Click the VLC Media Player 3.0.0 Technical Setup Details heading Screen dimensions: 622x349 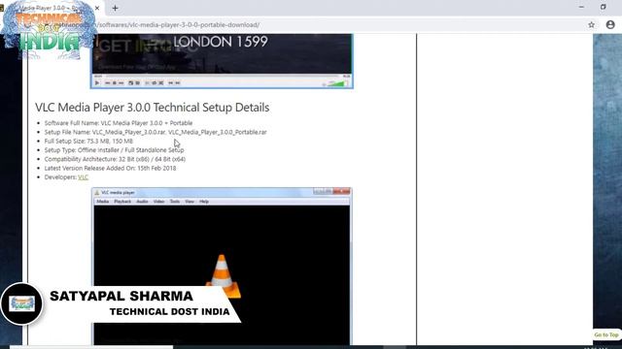coord(152,108)
